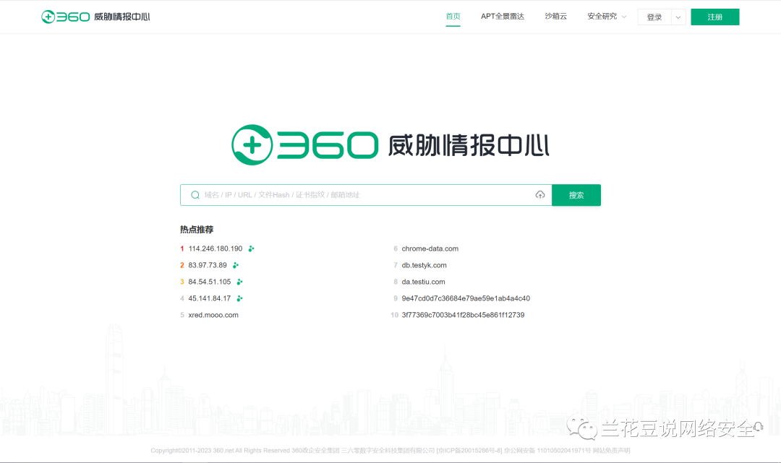Image resolution: width=781 pixels, height=463 pixels.
Task: Click the 360 logo in the header
Action: click(x=95, y=17)
